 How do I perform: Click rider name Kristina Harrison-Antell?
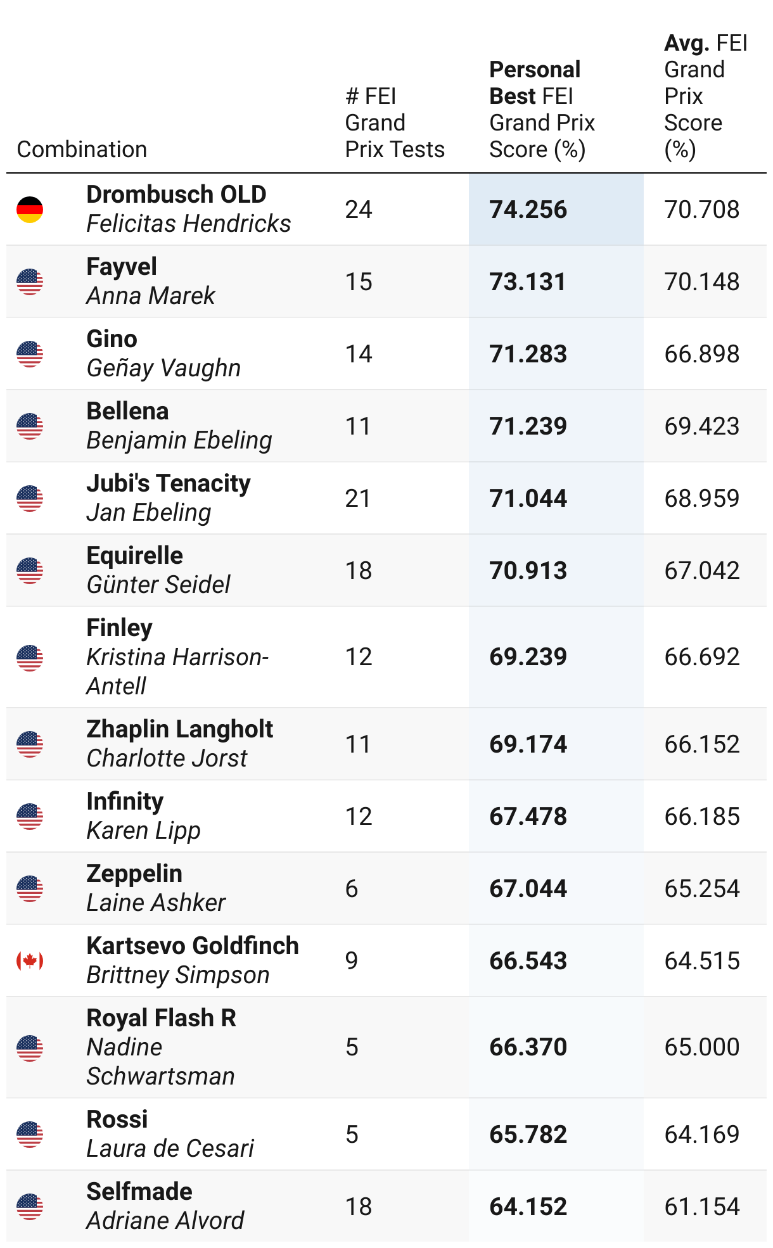177,672
